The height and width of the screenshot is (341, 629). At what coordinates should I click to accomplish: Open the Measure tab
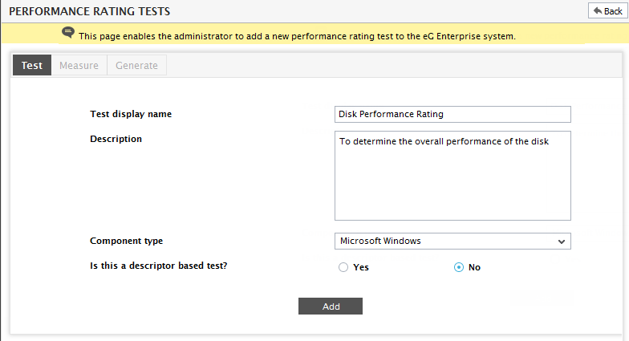[x=79, y=65]
